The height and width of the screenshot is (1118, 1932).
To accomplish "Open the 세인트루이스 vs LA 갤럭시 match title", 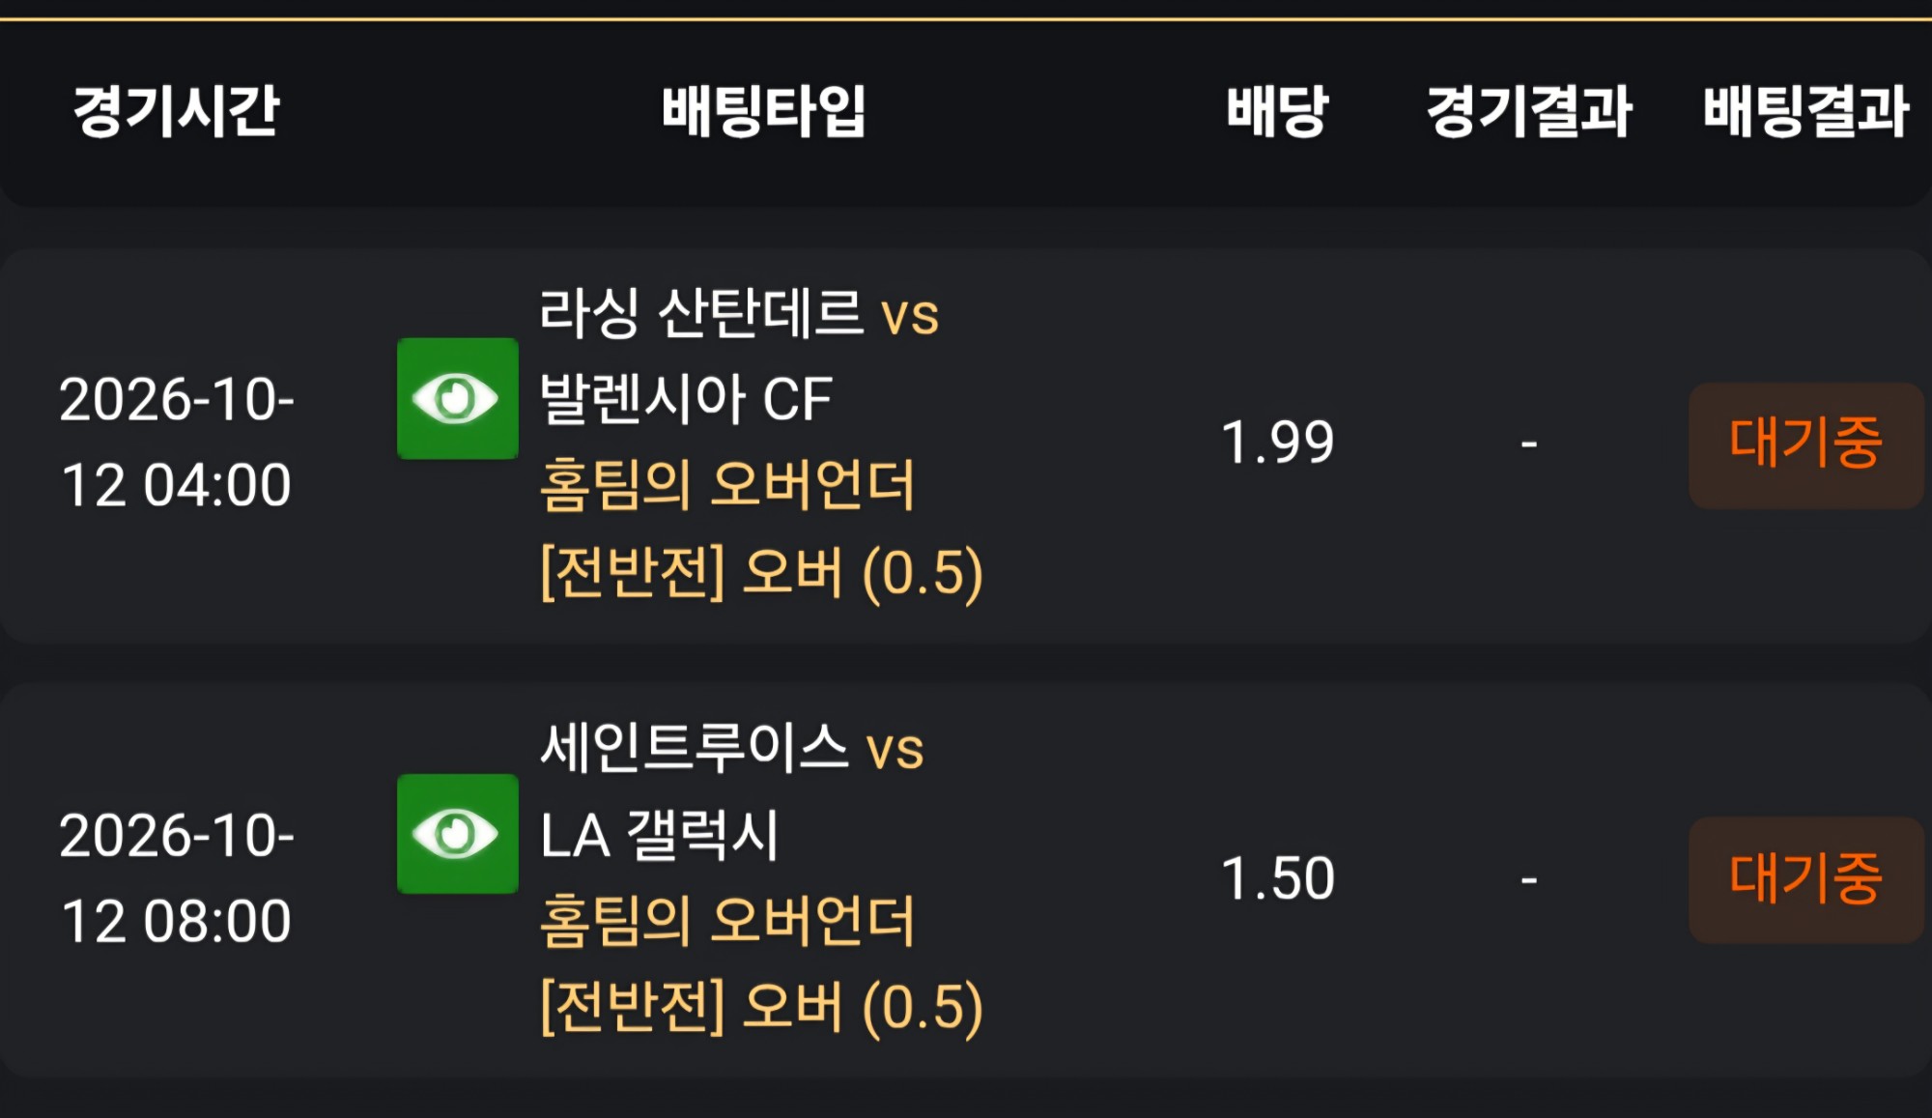I will point(731,791).
